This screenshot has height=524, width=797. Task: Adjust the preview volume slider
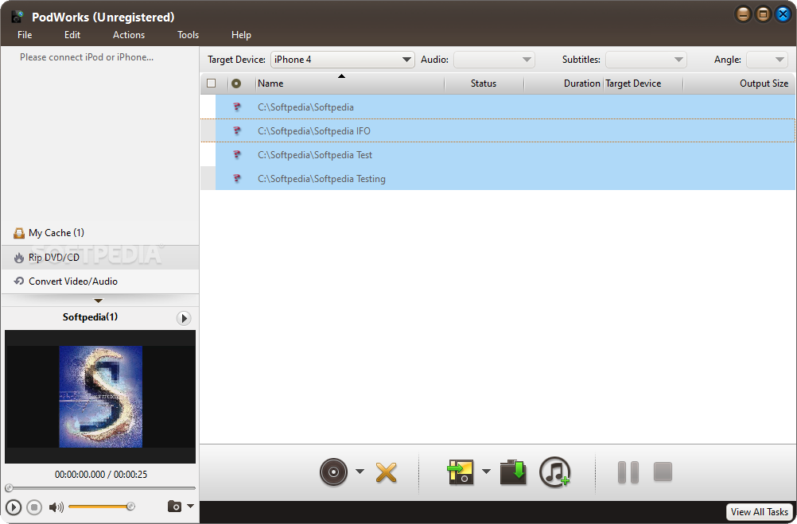102,507
